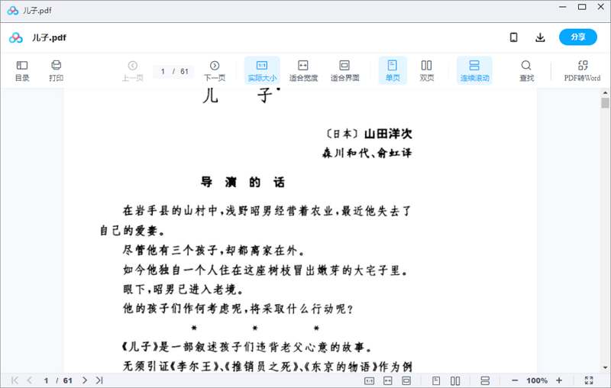Click the 打印 print icon

point(56,70)
